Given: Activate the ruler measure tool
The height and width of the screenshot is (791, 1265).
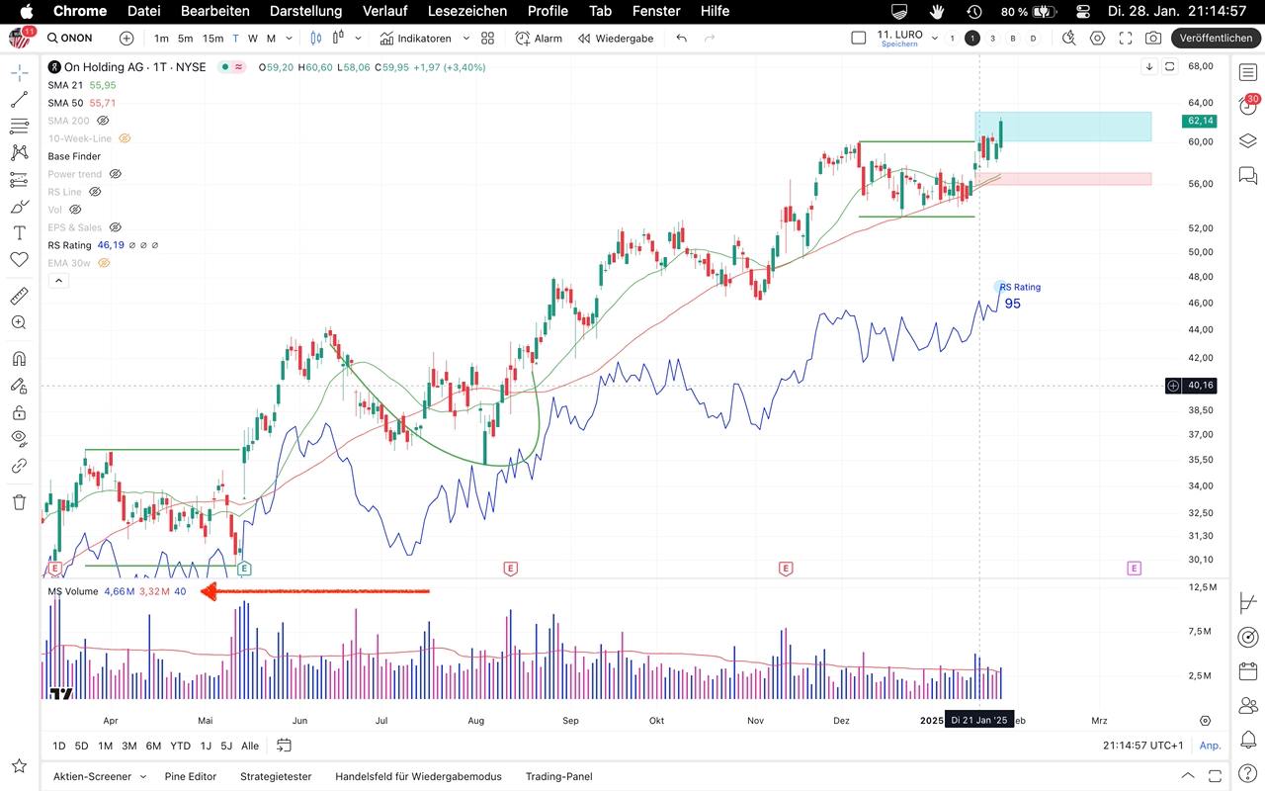Looking at the screenshot, I should [x=19, y=296].
